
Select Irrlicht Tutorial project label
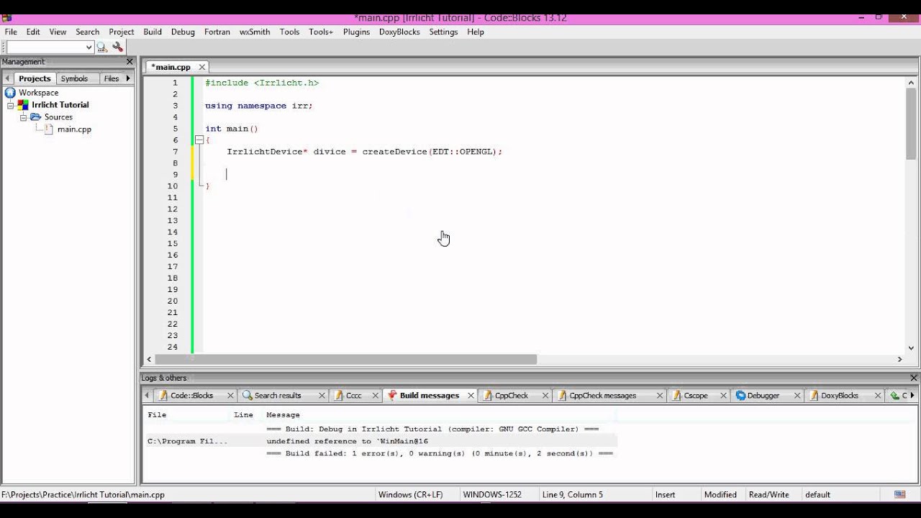60,105
